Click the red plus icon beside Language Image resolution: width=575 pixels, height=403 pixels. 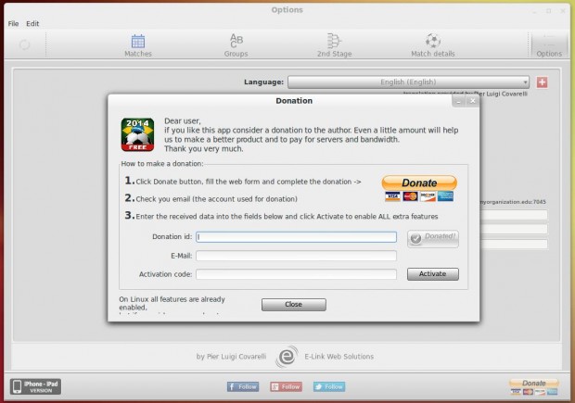(x=542, y=82)
